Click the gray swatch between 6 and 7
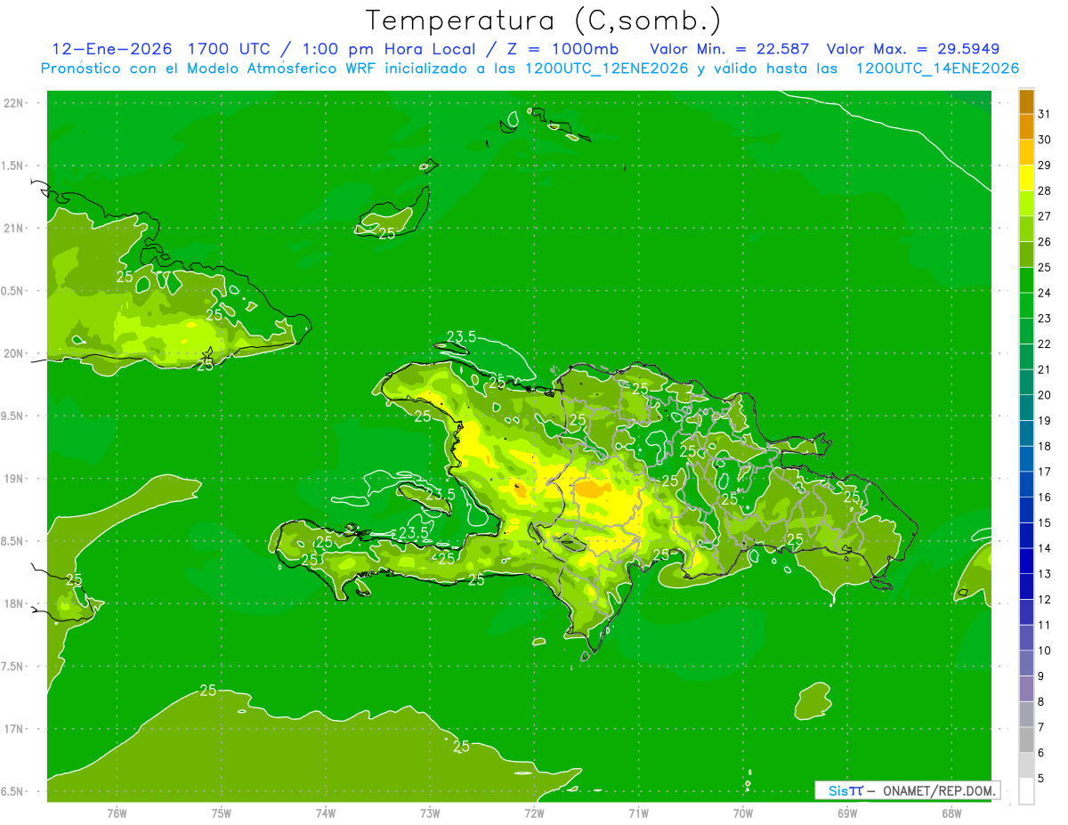This screenshot has height=825, width=1068. (x=1026, y=740)
